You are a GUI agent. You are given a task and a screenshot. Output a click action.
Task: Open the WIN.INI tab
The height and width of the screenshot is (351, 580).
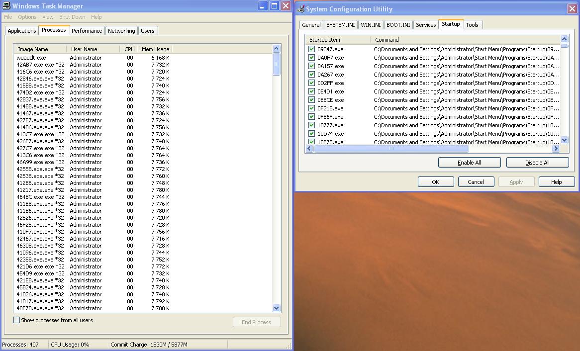point(371,25)
